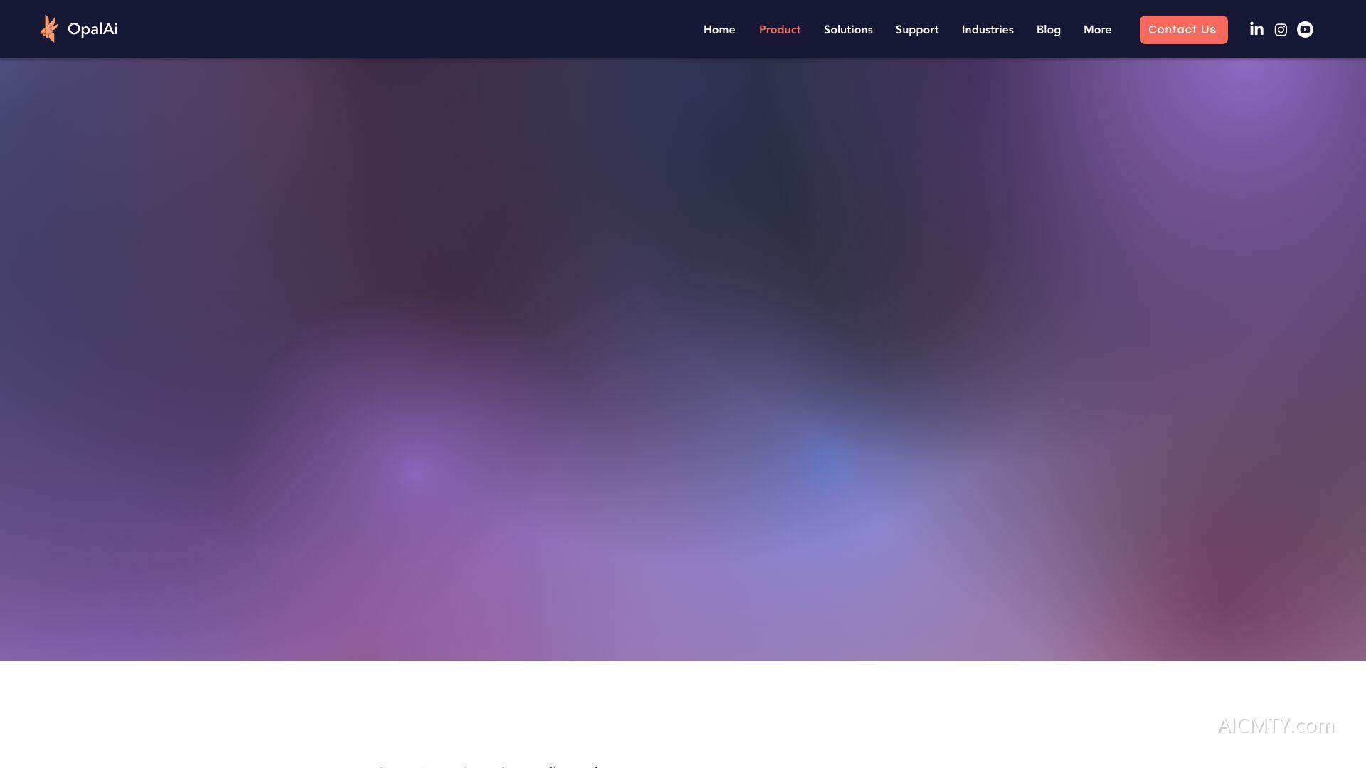Open the Instagram social icon
1366x768 pixels.
(1281, 30)
